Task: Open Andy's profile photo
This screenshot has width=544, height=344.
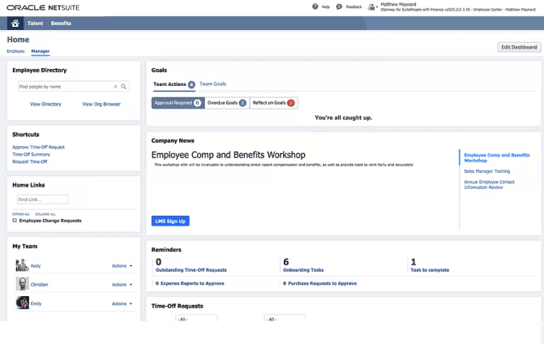Action: 22,265
